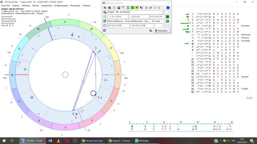Open the map icon right of city
257x144 pixels.
click(x=167, y=21)
